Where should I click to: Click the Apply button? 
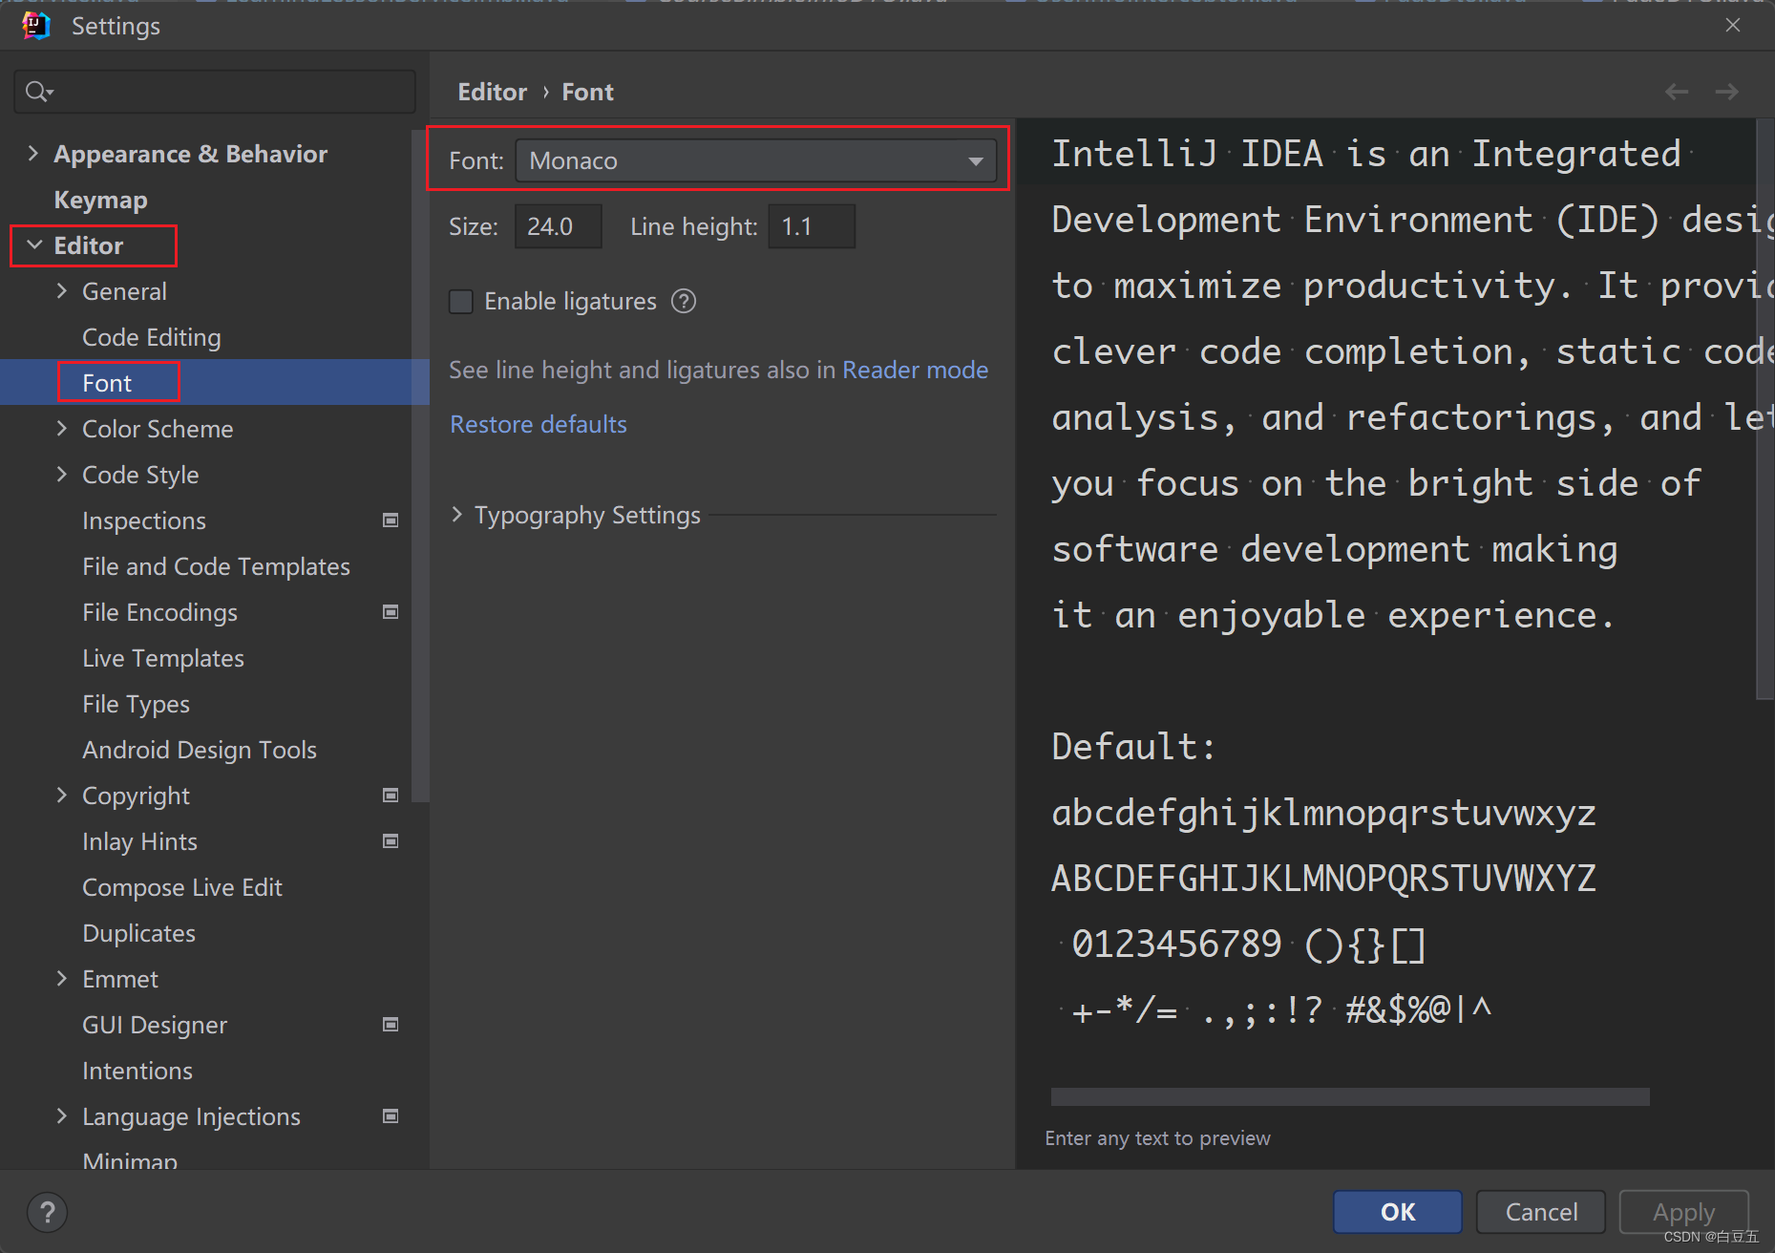(1684, 1212)
